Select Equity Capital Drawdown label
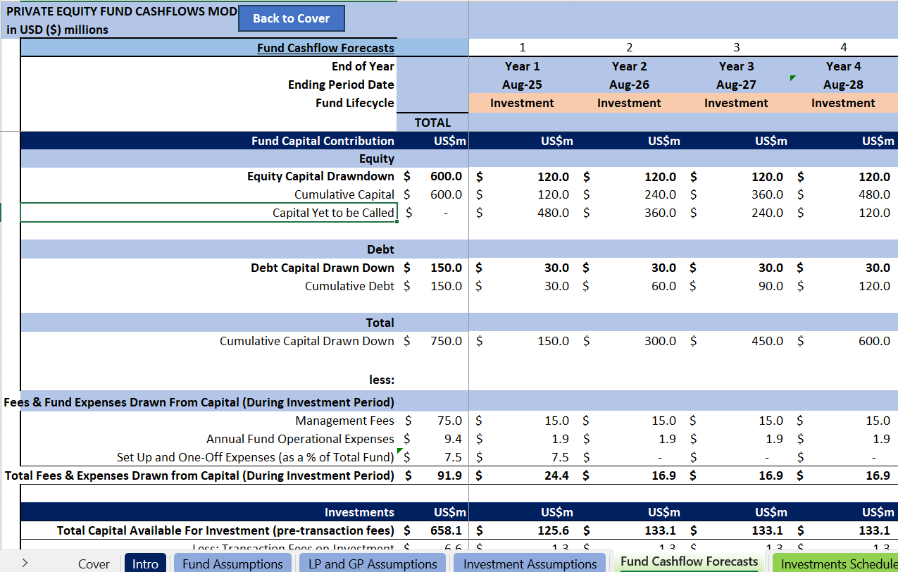Image resolution: width=898 pixels, height=572 pixels. coord(320,177)
